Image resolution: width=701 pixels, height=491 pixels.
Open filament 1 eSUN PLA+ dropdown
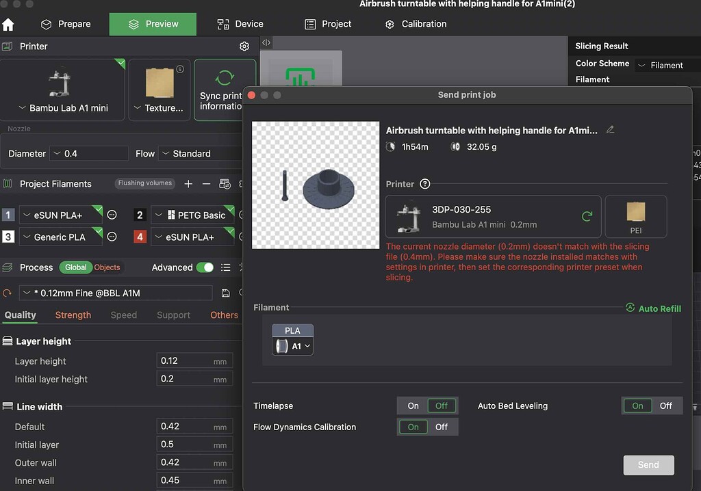(x=60, y=215)
